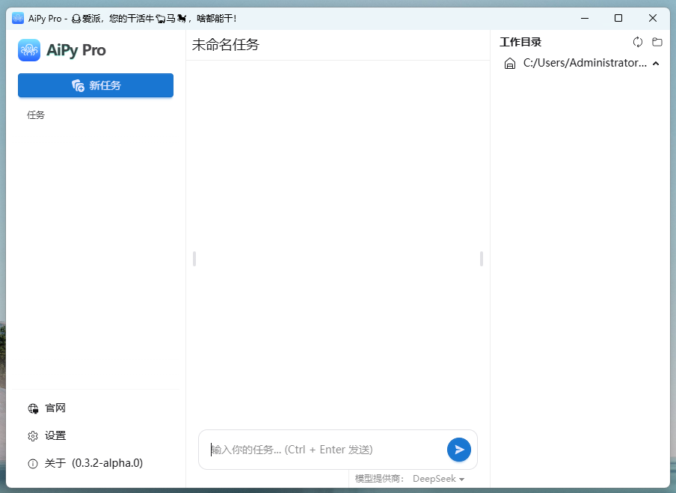Open 关于 (0.3.2-alpha.0) about info
Image resolution: width=676 pixels, height=493 pixels.
(93, 463)
